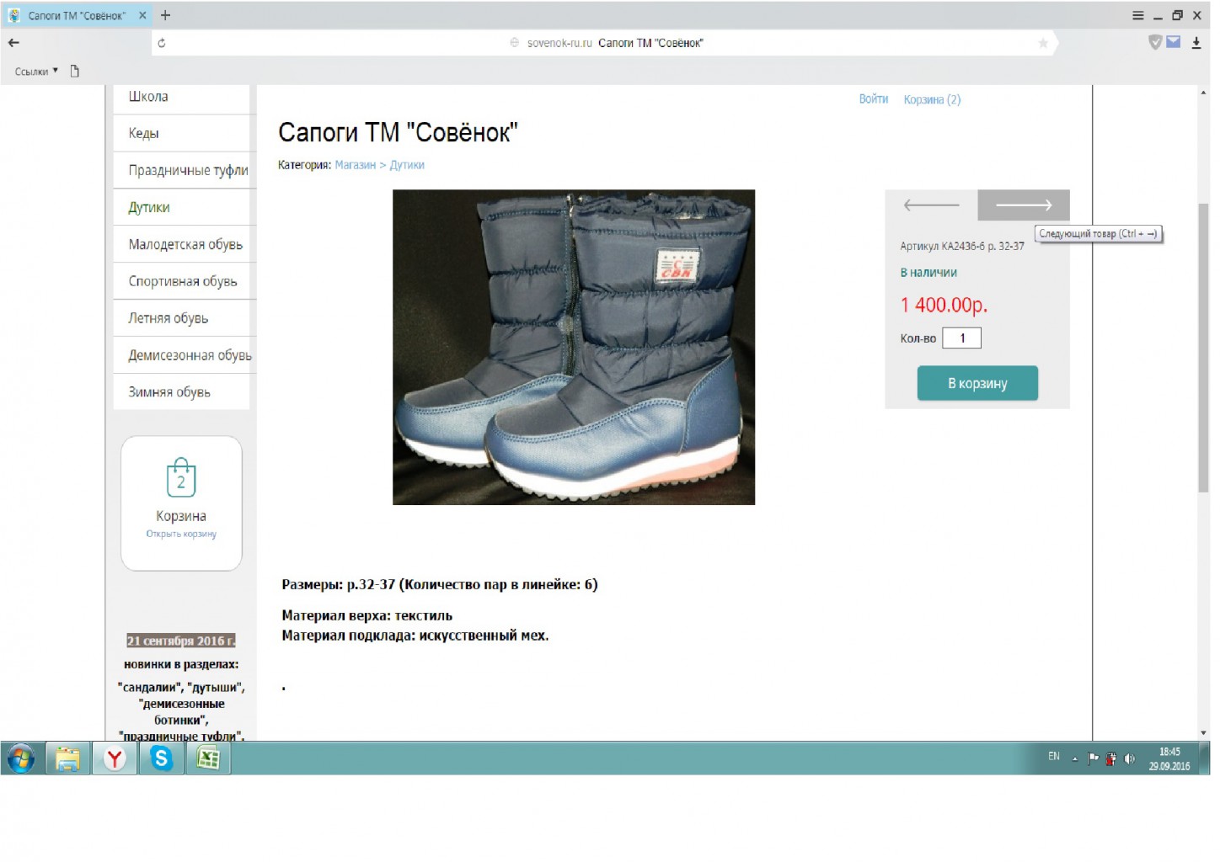The image size is (1220, 862).
Task: Bookmark the page with the star icon
Action: (x=1043, y=43)
